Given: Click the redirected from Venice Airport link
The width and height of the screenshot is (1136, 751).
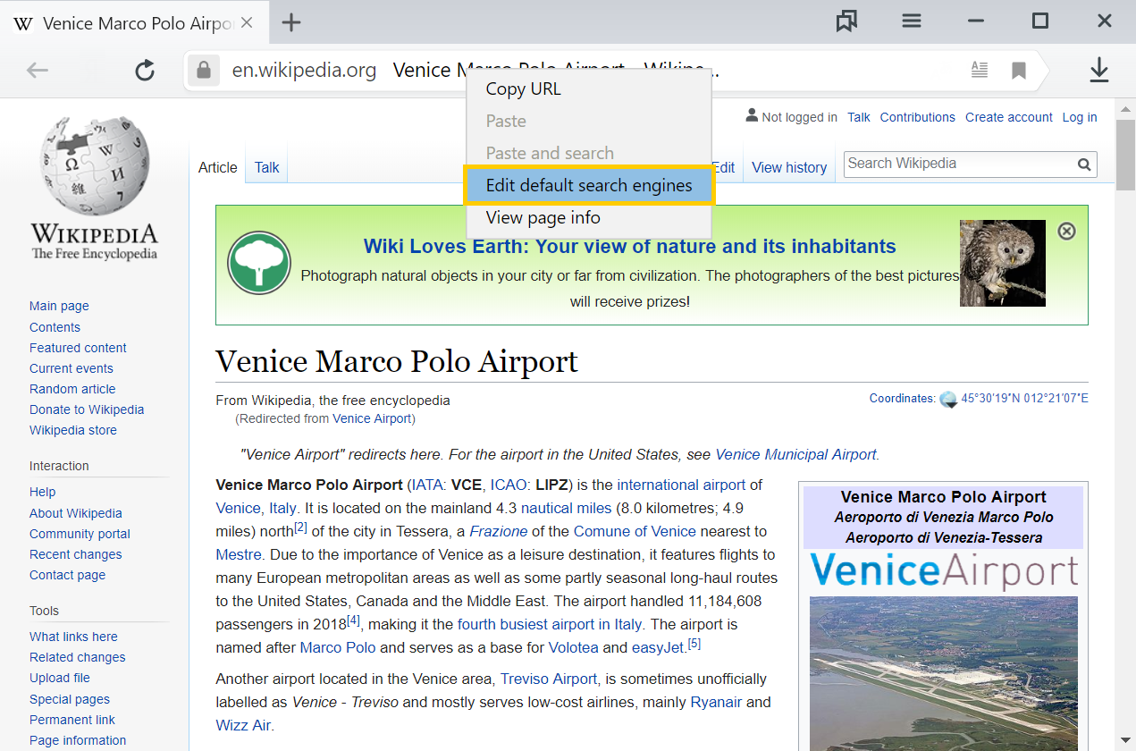Looking at the screenshot, I should (372, 418).
